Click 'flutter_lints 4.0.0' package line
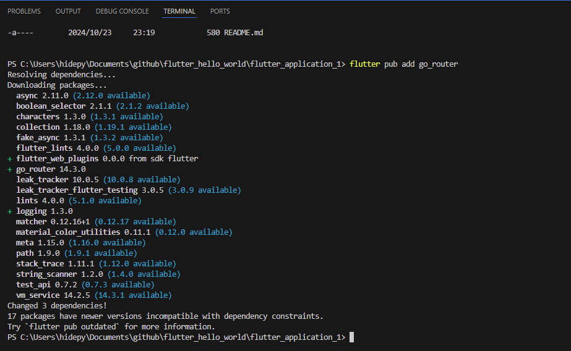 pos(96,148)
